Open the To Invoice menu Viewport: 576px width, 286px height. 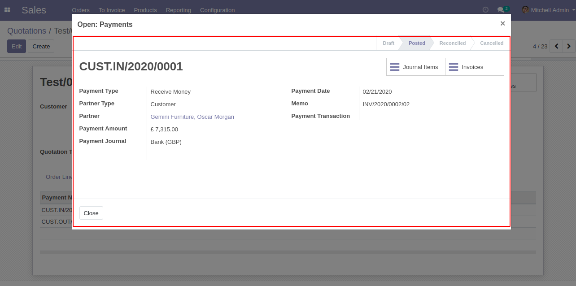[112, 10]
